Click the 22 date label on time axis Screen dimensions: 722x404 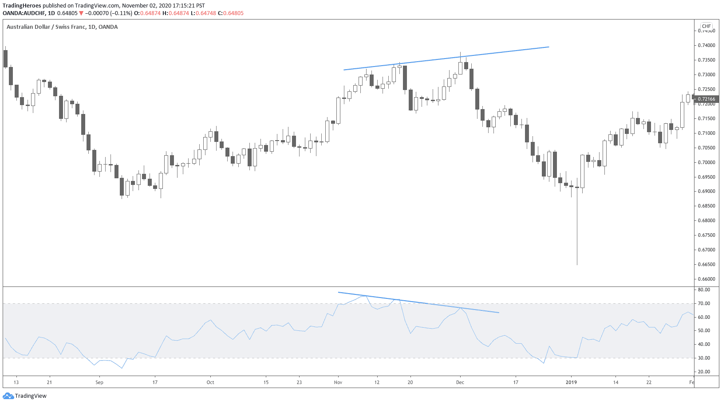tap(649, 382)
